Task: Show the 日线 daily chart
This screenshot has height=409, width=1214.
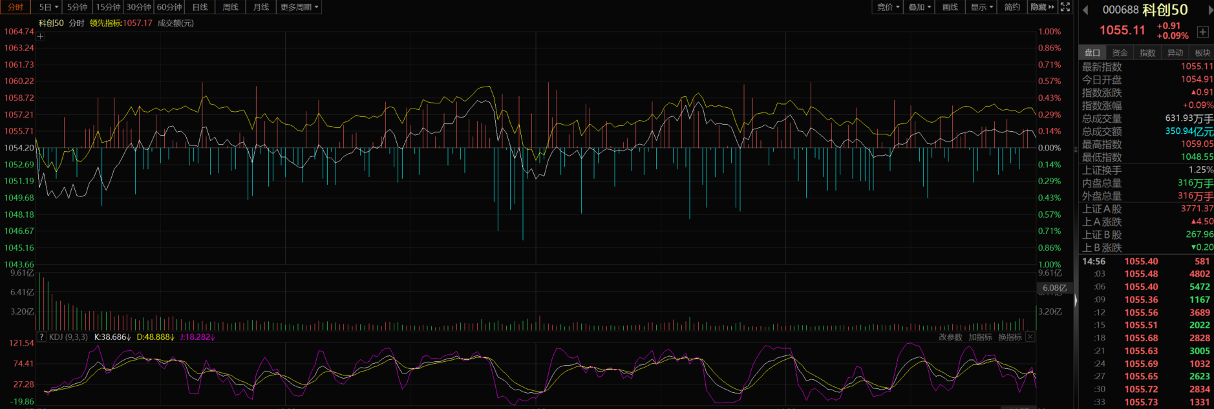Action: coord(200,7)
